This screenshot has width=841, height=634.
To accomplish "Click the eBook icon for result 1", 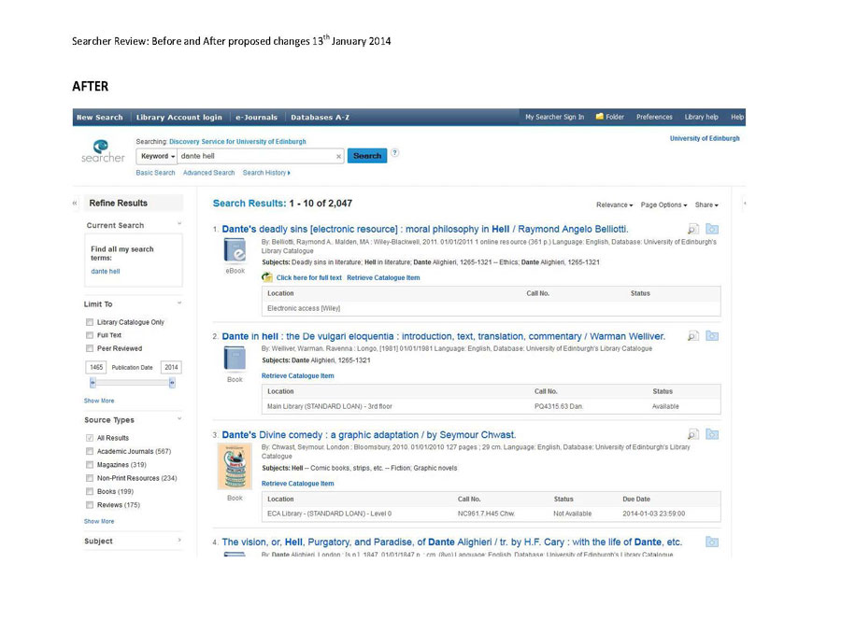I will [x=235, y=251].
